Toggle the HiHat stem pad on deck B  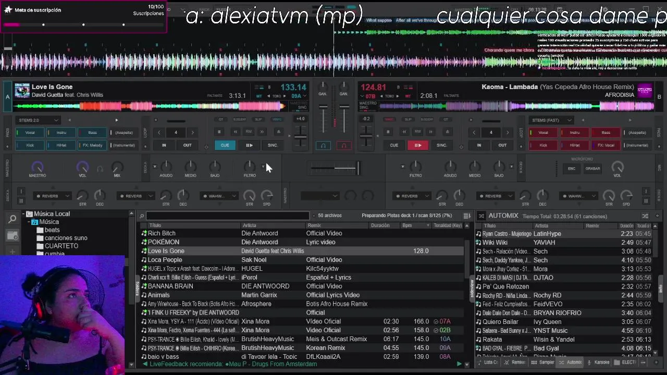pyautogui.click(x=575, y=145)
